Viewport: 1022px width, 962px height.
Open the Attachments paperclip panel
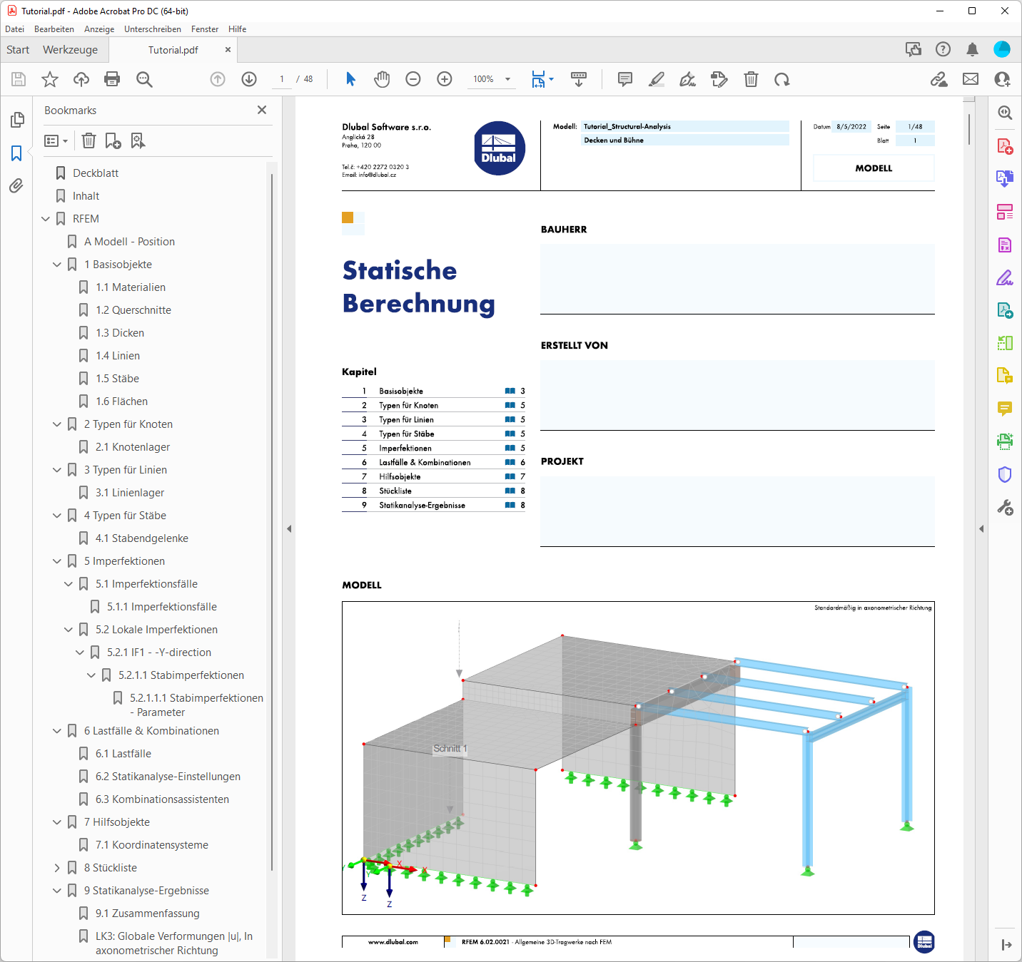tap(16, 186)
